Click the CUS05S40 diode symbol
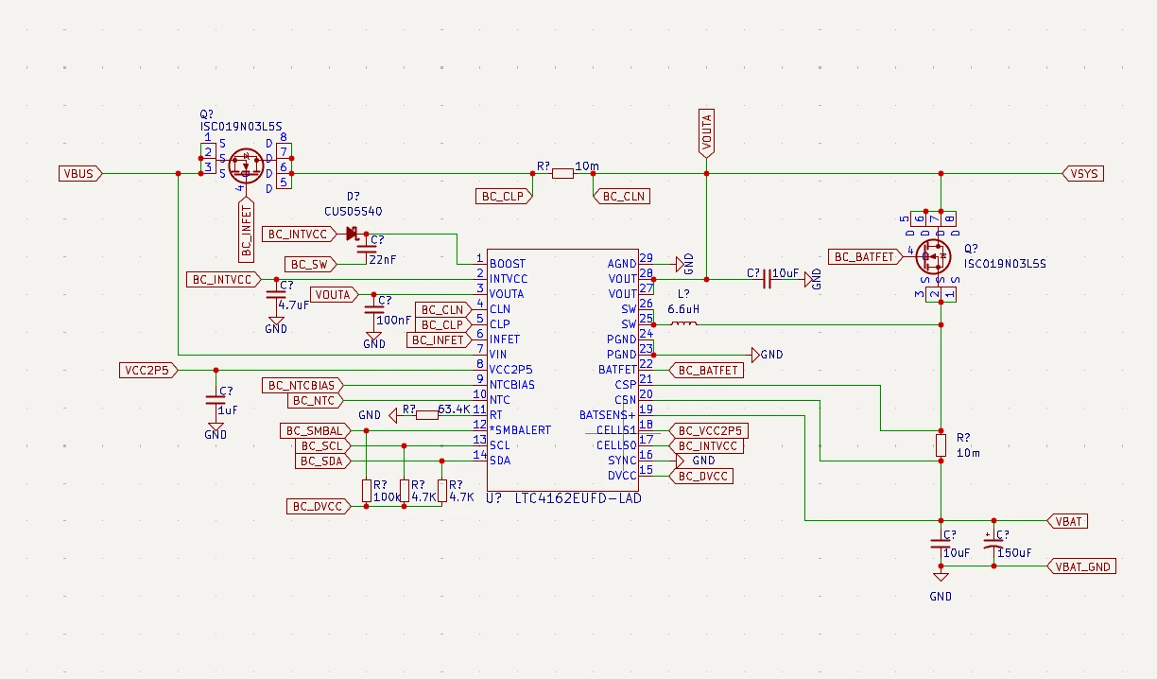The width and height of the screenshot is (1157, 679). (352, 233)
